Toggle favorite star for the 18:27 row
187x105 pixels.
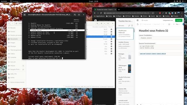coord(111,29)
